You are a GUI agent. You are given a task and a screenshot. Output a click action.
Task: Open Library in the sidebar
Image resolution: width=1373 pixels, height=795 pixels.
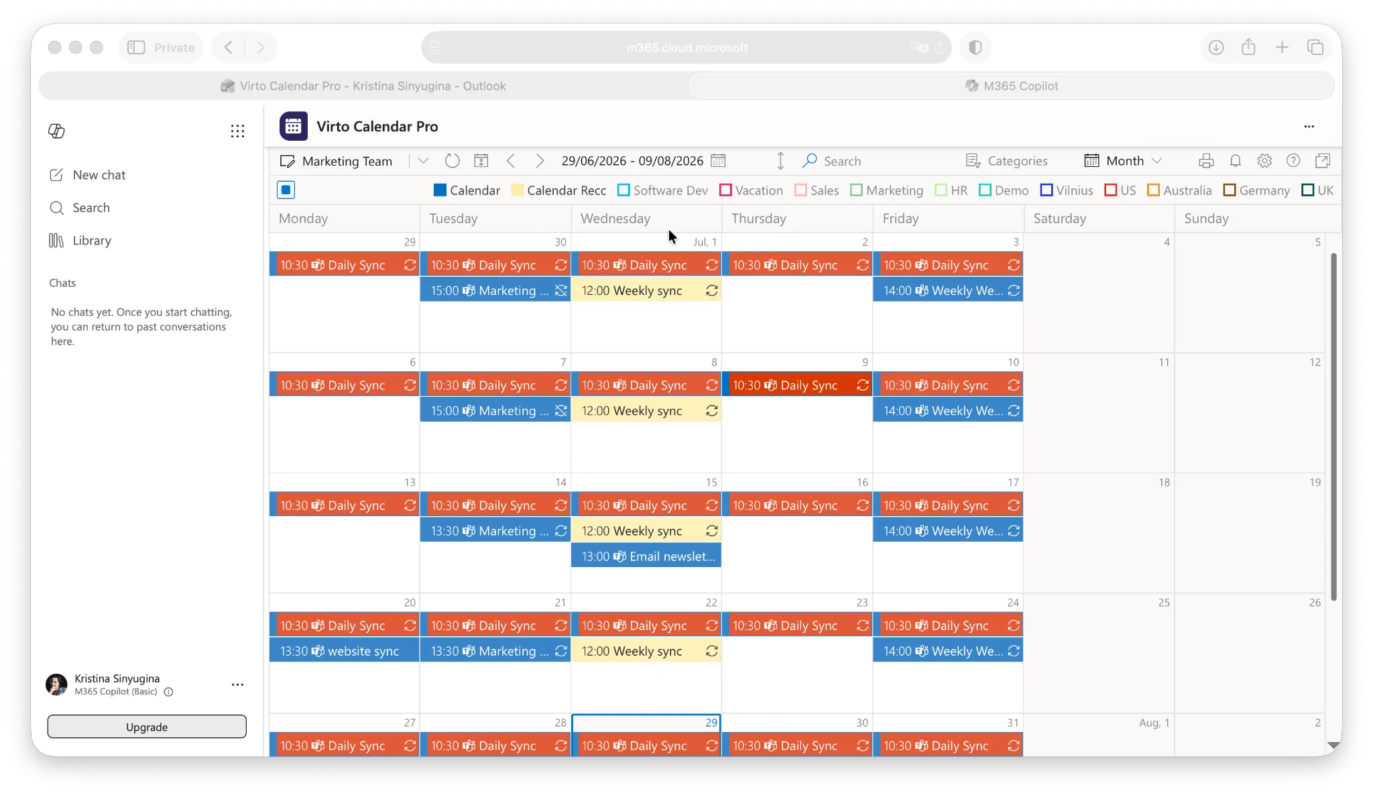pyautogui.click(x=80, y=241)
